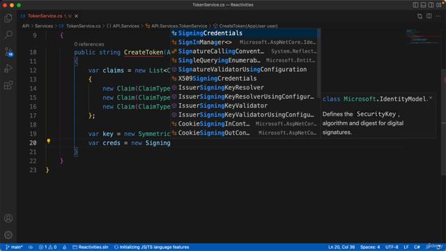Click the Reactivities.sln project status item
446x251 pixels.
click(x=90, y=247)
